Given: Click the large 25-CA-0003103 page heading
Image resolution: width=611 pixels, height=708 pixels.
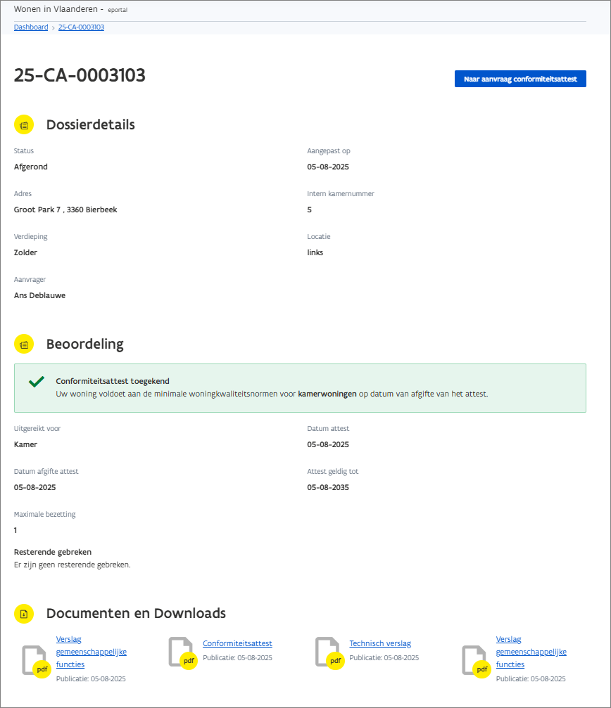Looking at the screenshot, I should point(80,76).
